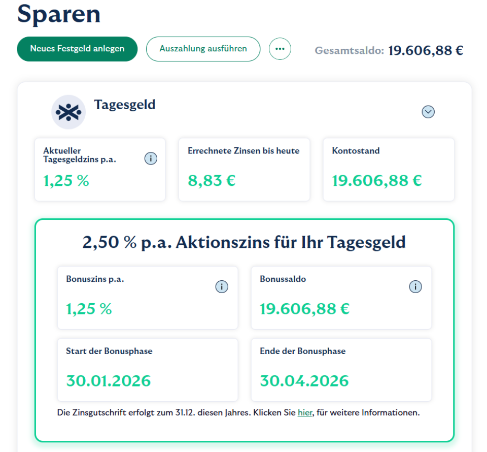This screenshot has width=487, height=452.
Task: Open the hier link for more information
Action: click(305, 412)
